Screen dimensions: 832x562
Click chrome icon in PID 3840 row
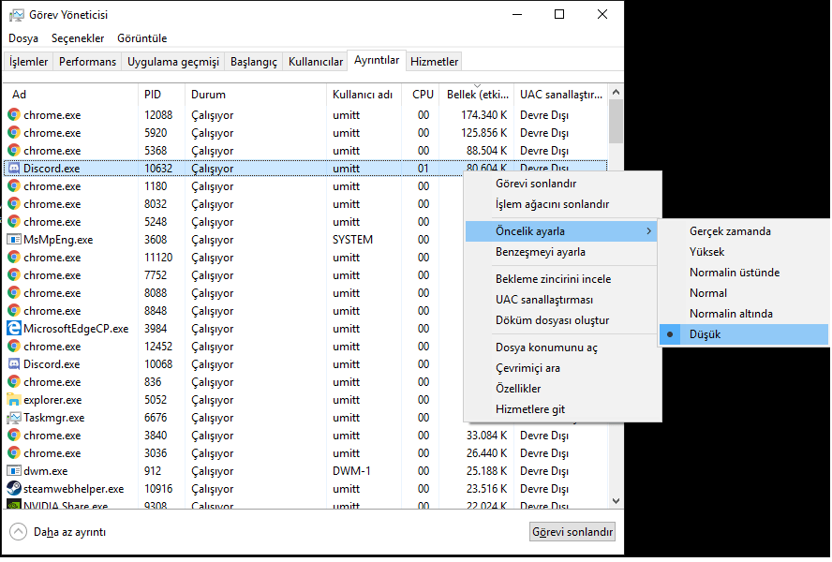pos(14,436)
